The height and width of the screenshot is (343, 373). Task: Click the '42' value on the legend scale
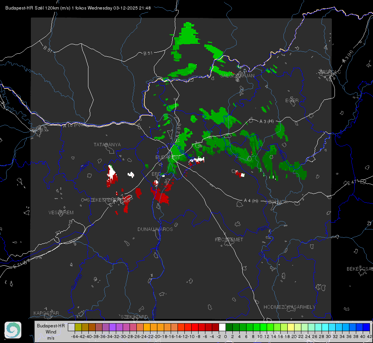[370, 337]
